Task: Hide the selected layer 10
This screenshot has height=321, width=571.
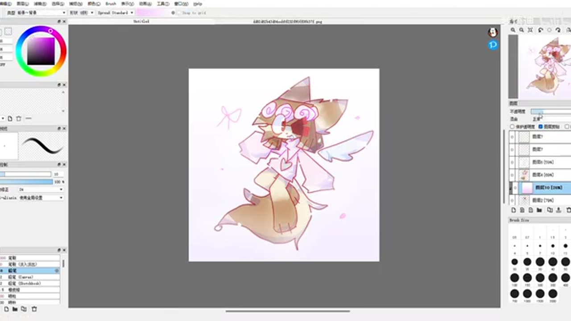Action: pos(515,188)
